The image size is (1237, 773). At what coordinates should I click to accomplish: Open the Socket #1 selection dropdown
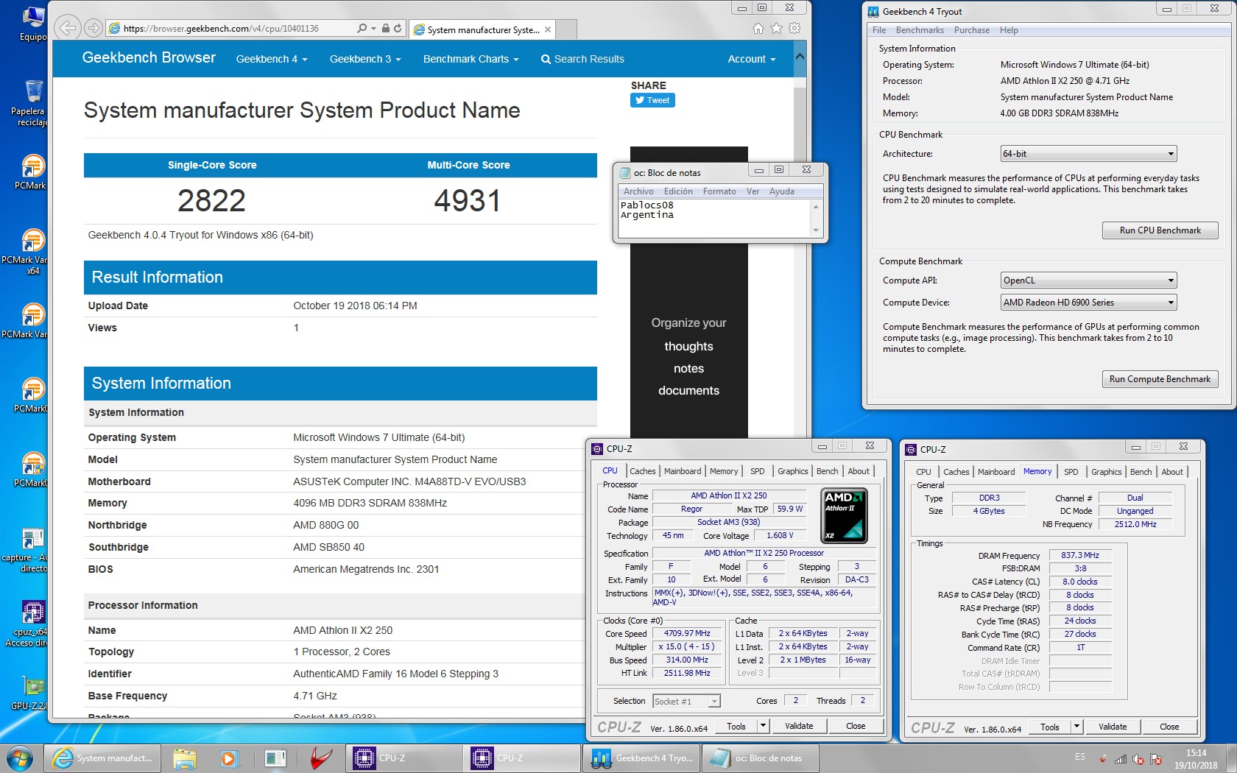coord(686,702)
